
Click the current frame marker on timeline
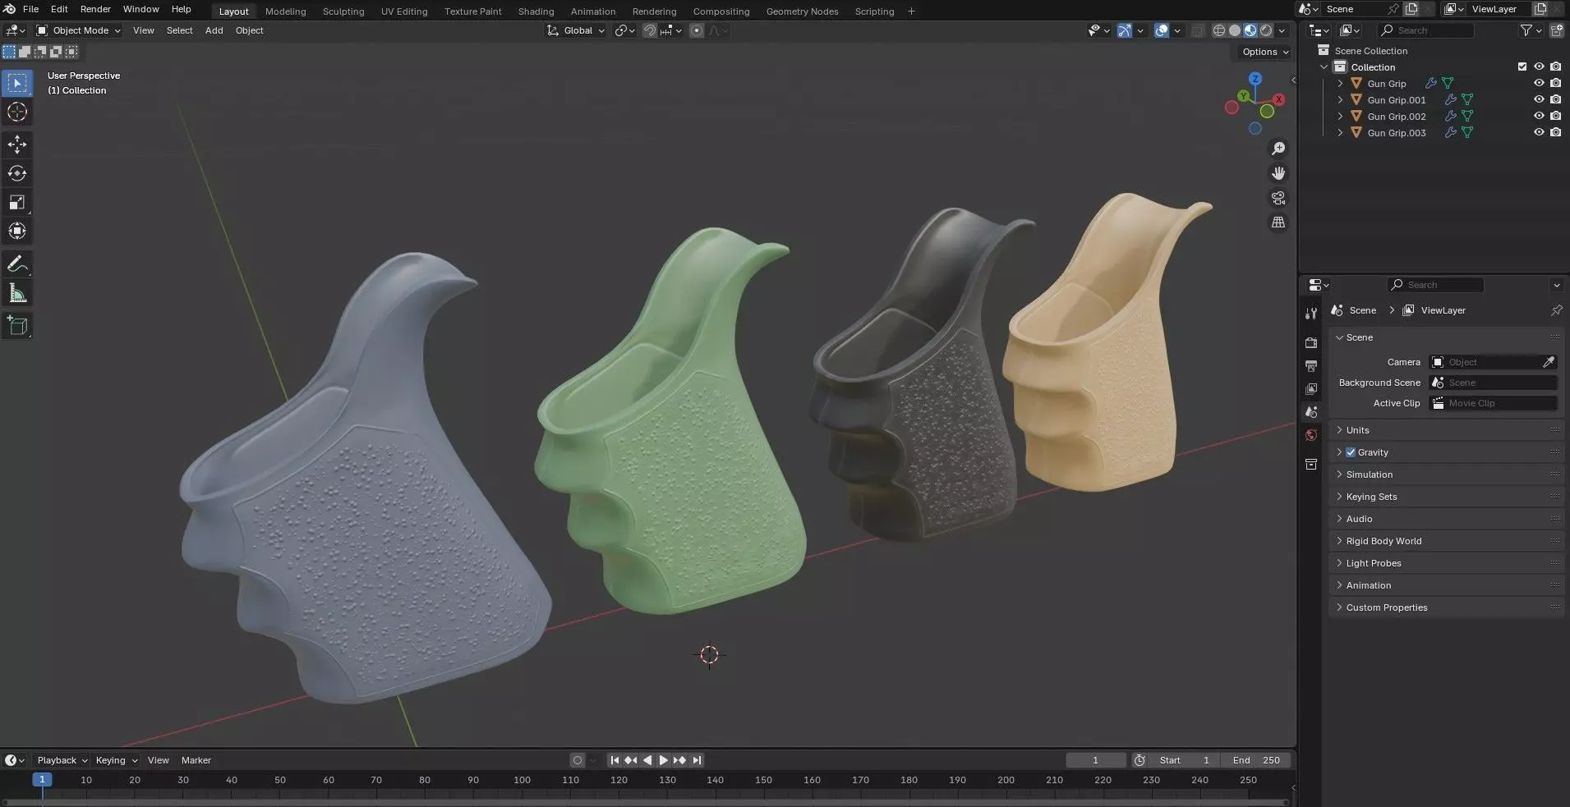tap(42, 780)
